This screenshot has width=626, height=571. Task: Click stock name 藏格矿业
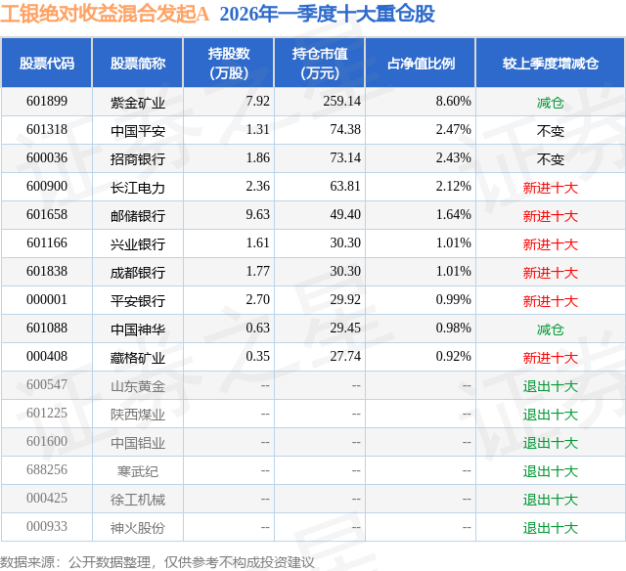coord(138,358)
